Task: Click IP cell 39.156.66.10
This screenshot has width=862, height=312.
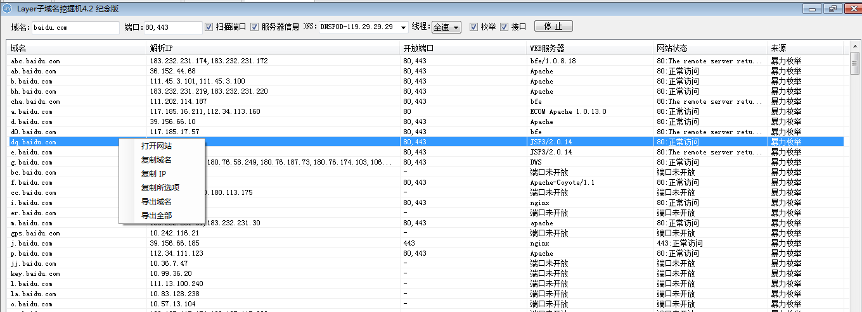Action: point(173,122)
